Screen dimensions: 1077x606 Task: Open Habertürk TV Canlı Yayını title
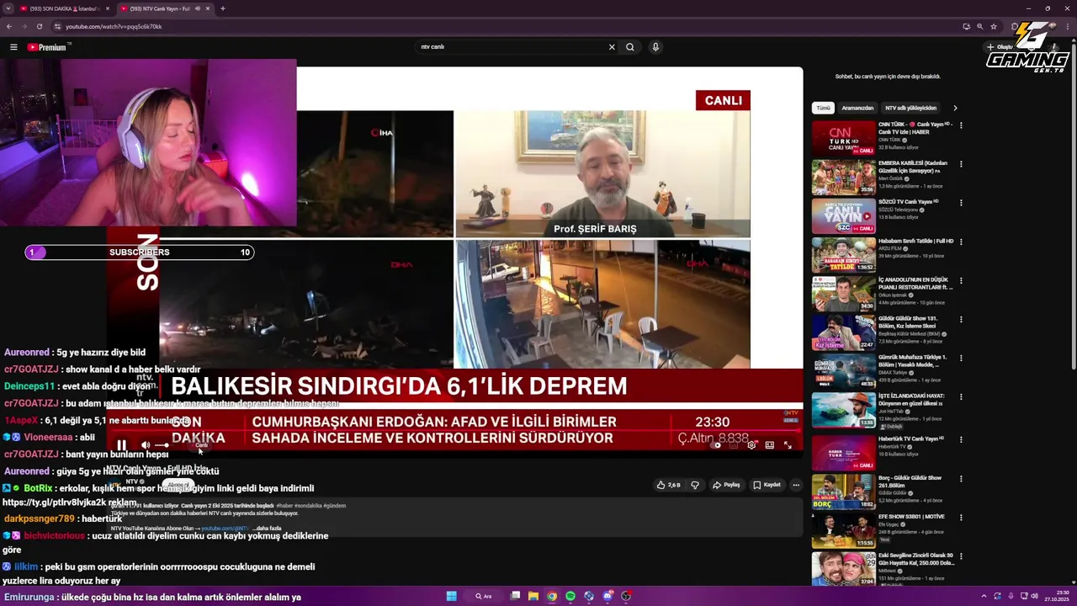pyautogui.click(x=911, y=439)
